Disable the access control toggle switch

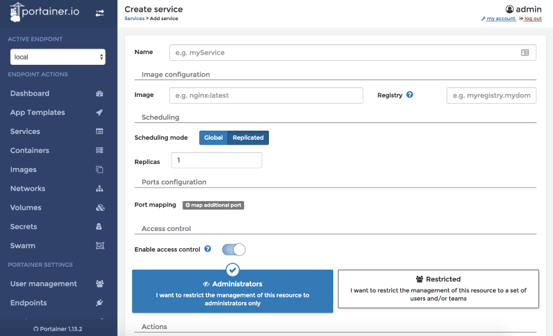[x=234, y=250]
